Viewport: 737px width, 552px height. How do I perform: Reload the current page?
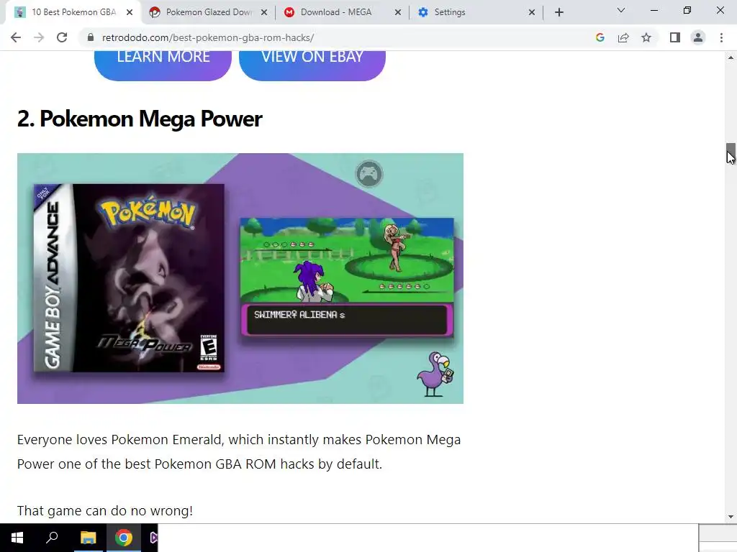(x=62, y=37)
